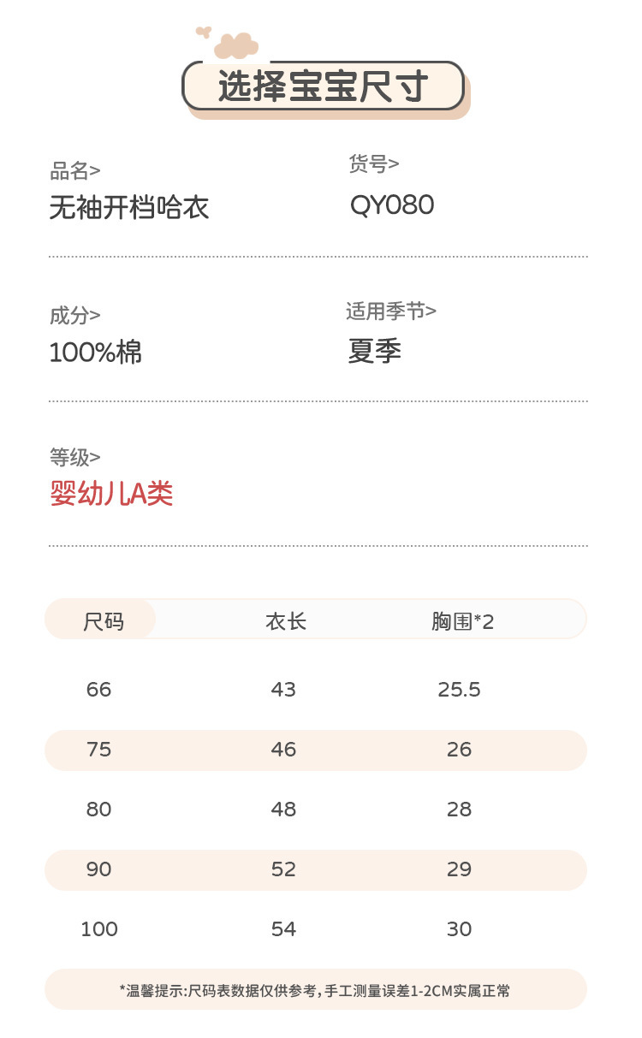Click the length value 54
The image size is (642, 1038).
(283, 928)
